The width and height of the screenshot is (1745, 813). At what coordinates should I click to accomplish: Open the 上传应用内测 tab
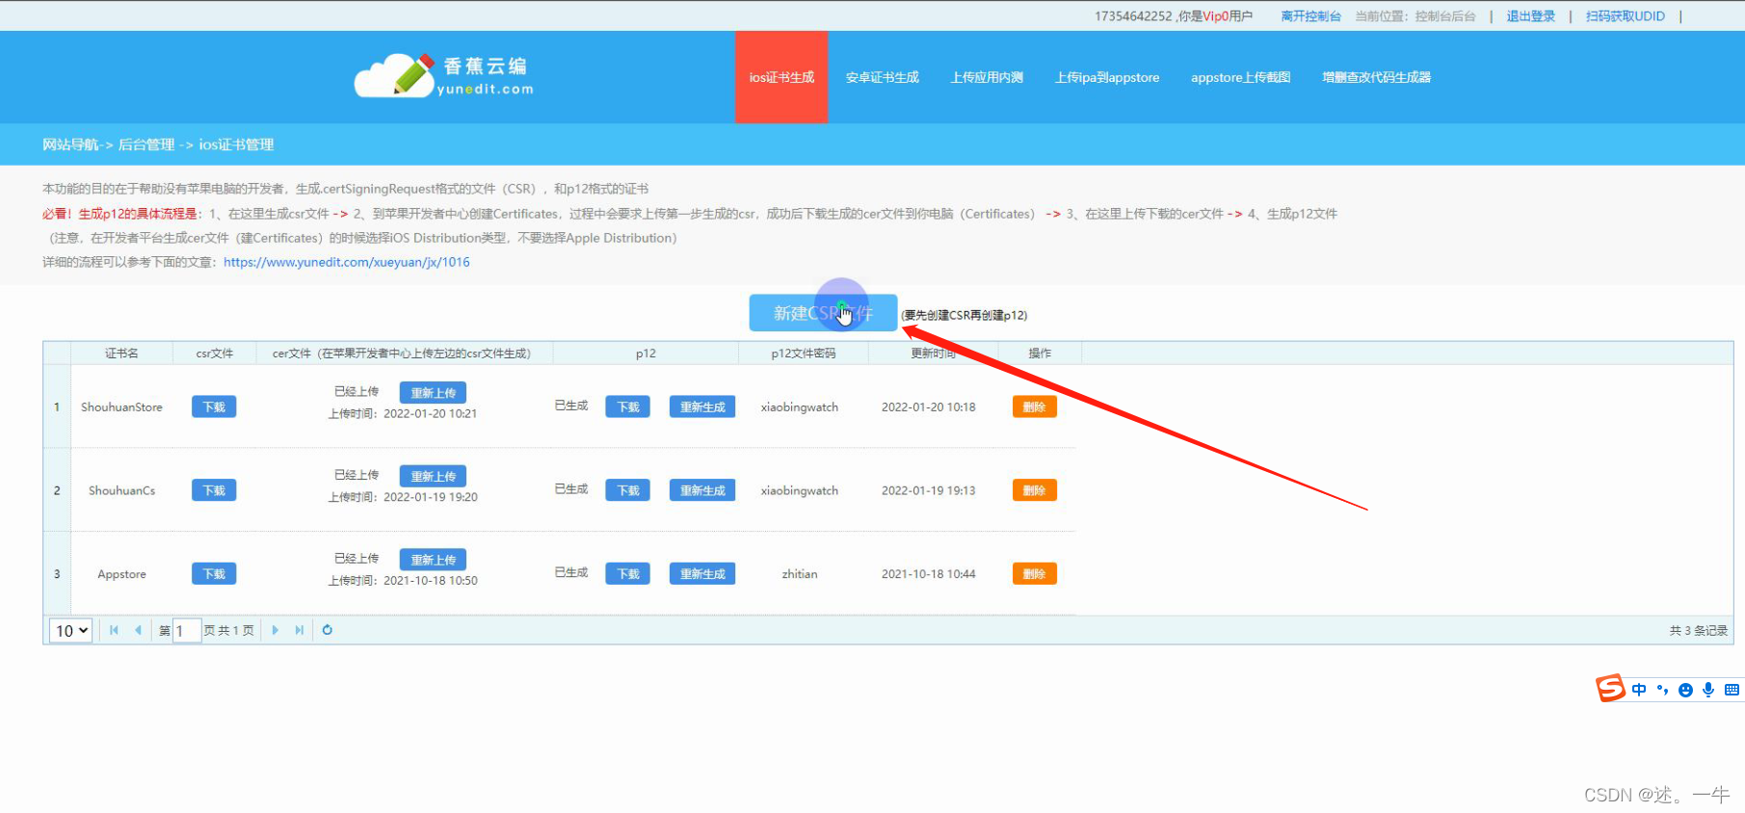(x=987, y=77)
